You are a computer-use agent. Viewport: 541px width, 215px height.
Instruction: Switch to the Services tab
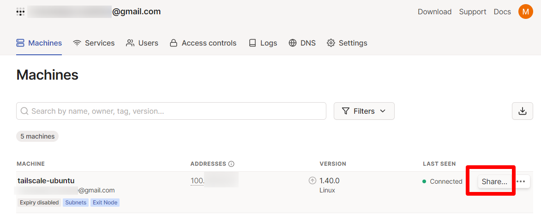point(94,43)
